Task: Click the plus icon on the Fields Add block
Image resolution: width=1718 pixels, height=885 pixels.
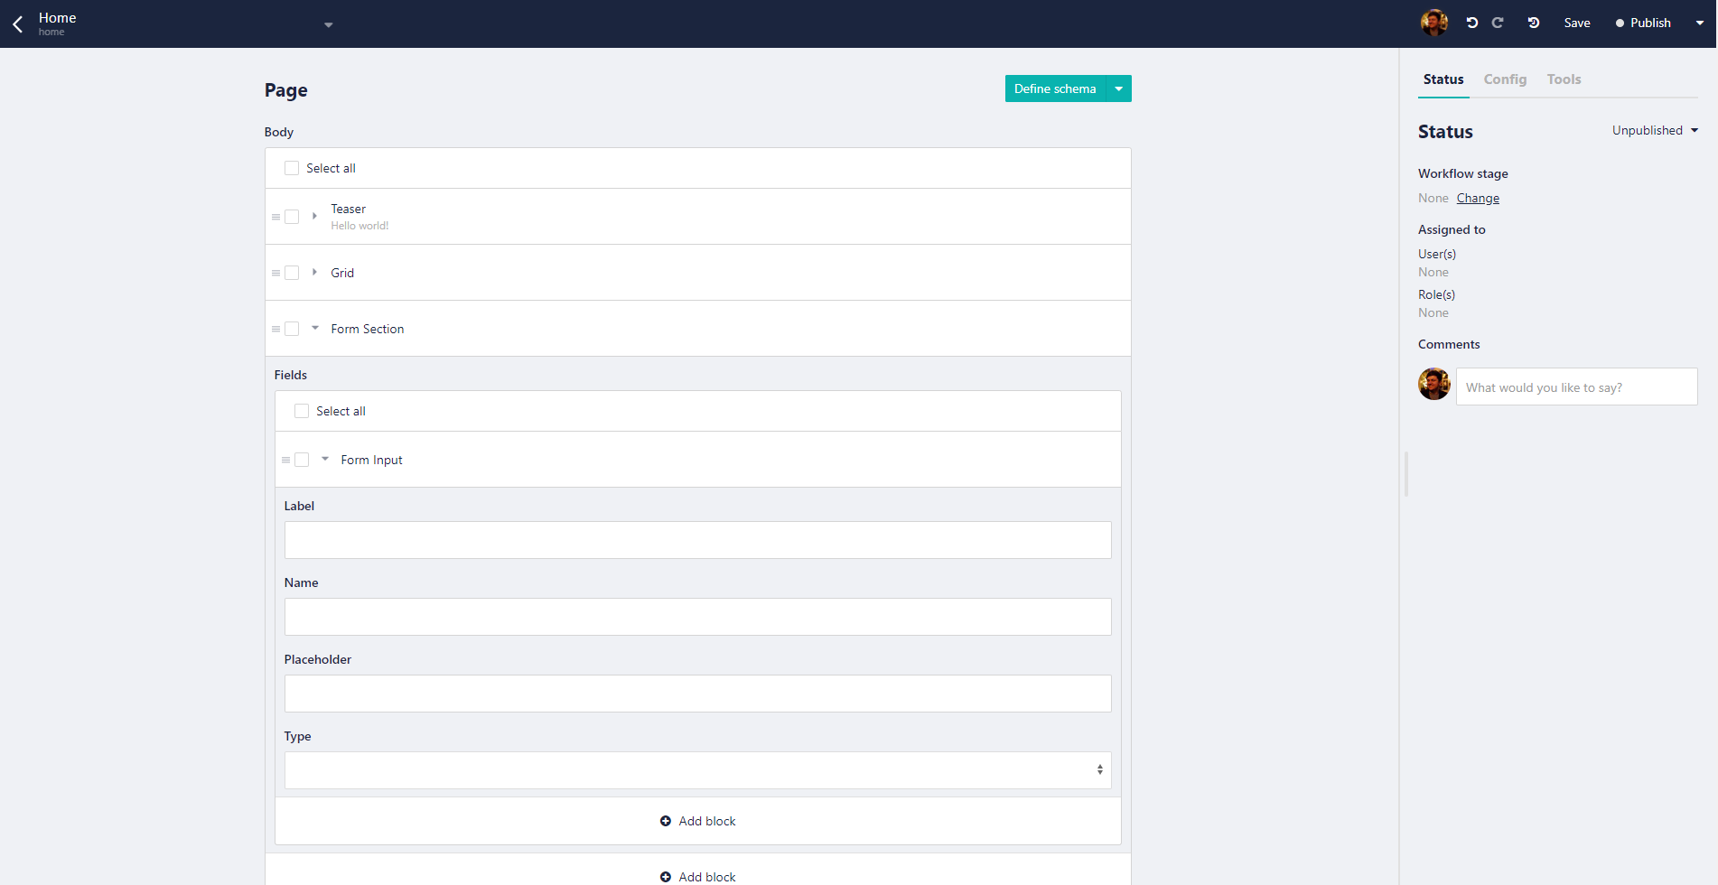Action: point(666,821)
